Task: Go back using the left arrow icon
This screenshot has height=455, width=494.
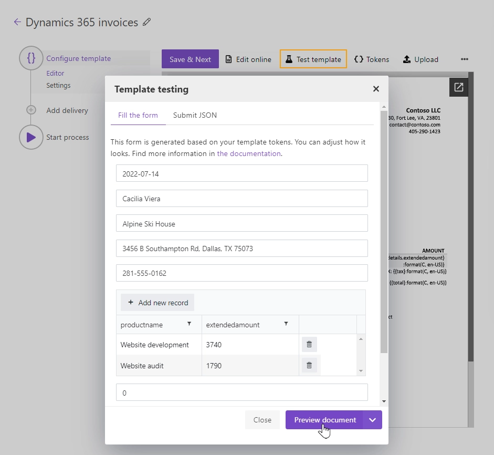Action: pos(17,22)
